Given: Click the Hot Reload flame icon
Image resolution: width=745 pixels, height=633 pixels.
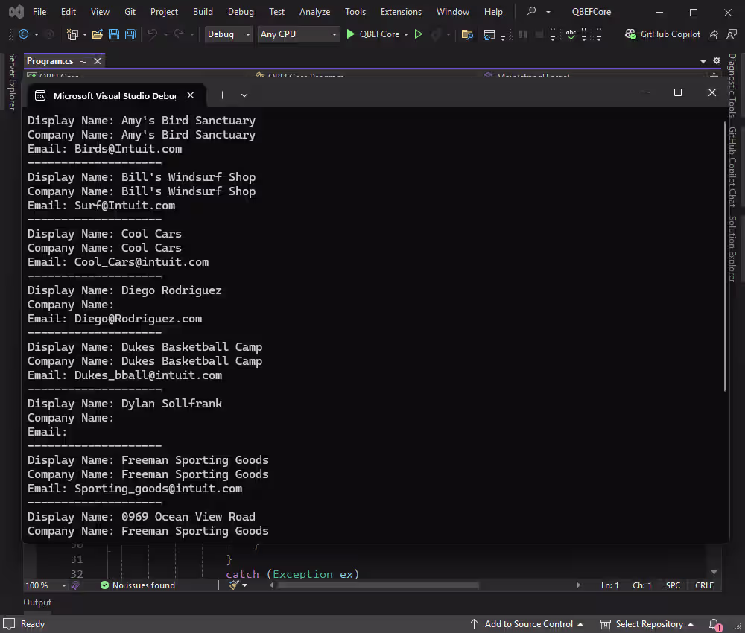Looking at the screenshot, I should (x=435, y=34).
